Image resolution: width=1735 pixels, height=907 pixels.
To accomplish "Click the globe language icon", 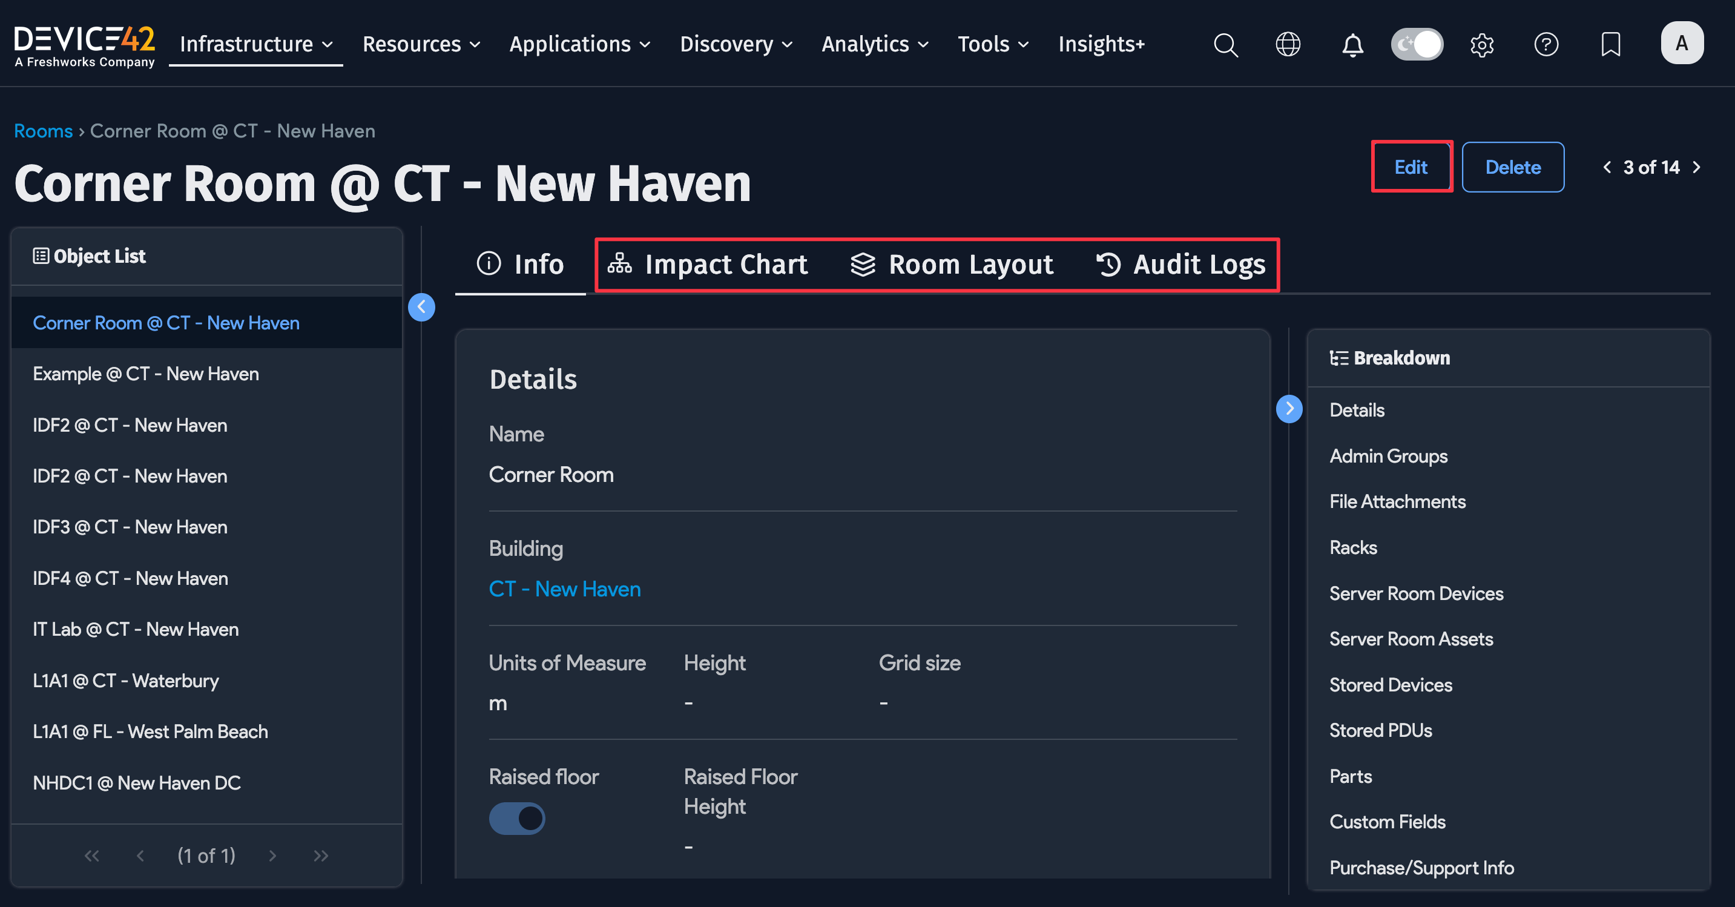I will [x=1288, y=44].
